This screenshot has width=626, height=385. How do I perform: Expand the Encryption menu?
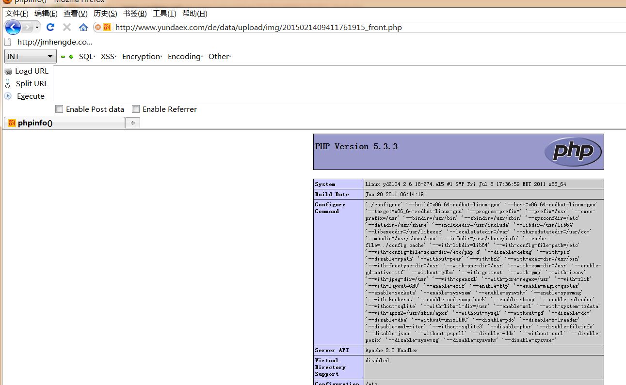[142, 57]
